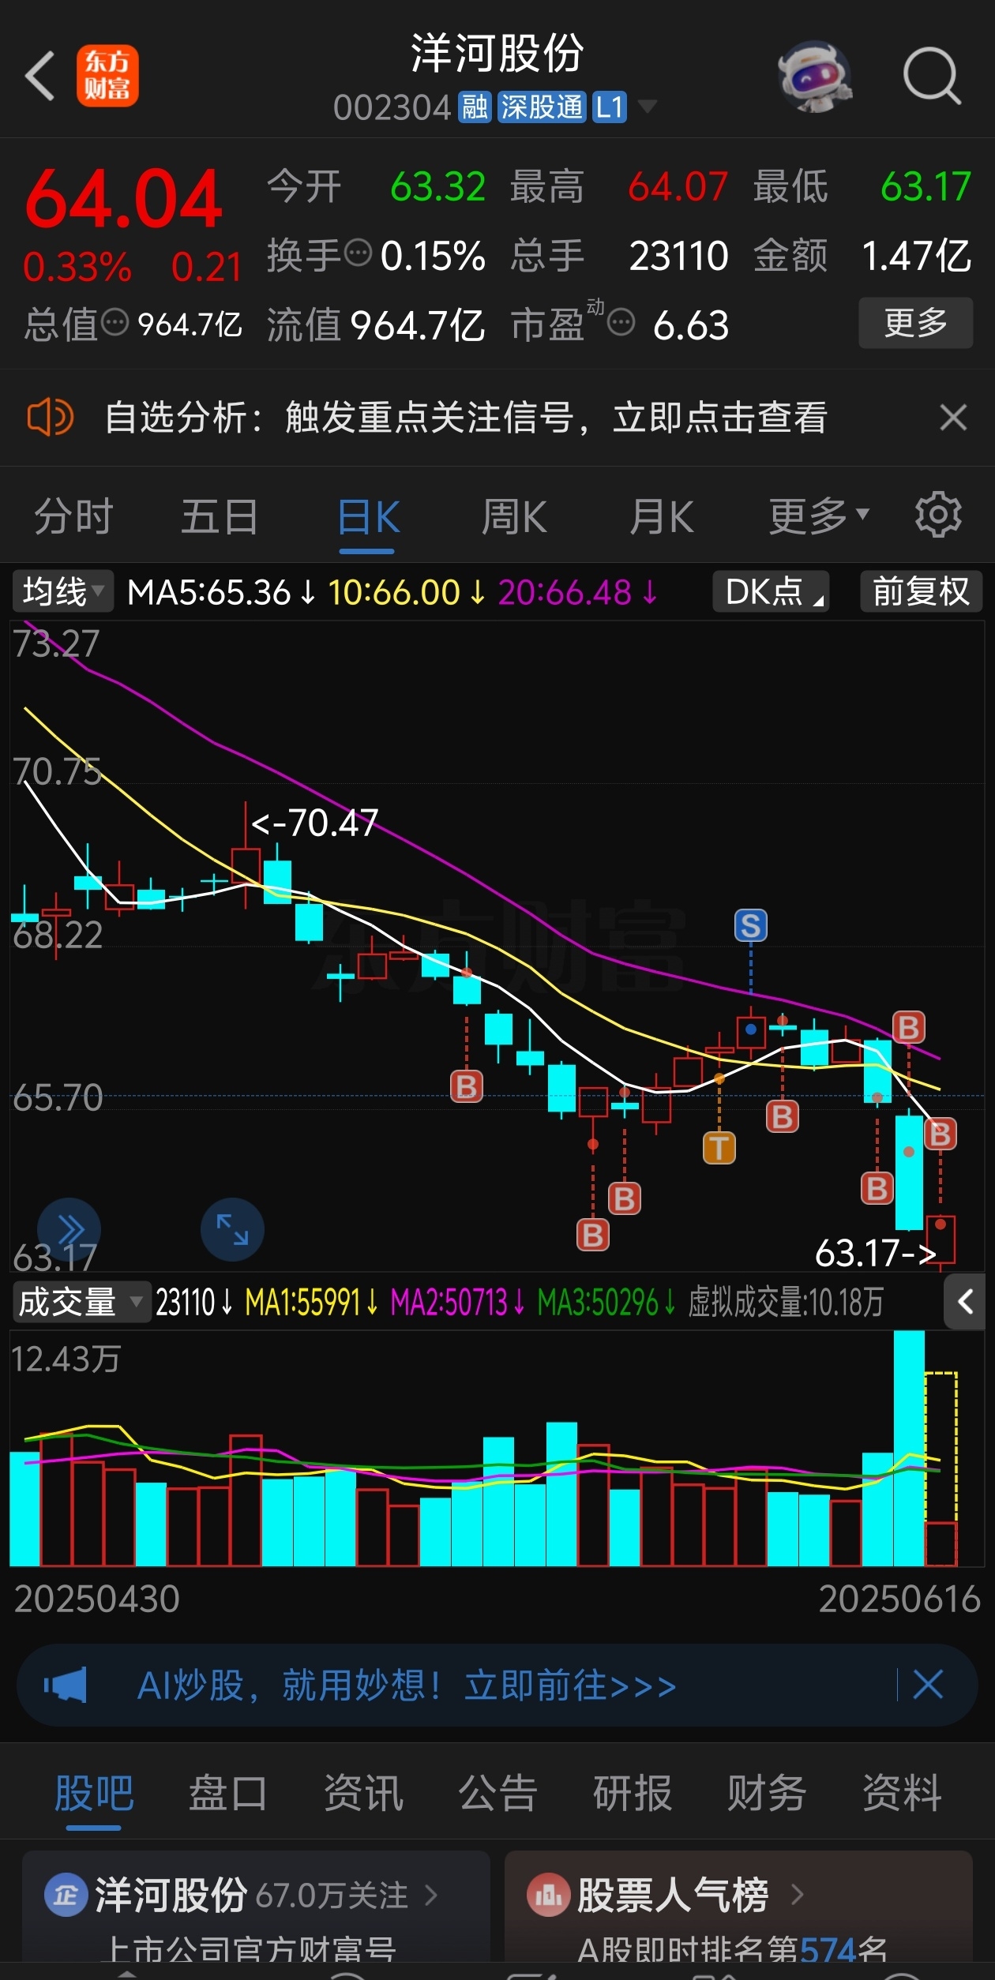Tap the bottom-most B buy marker
Viewport: 995px width, 1980px height.
click(593, 1235)
